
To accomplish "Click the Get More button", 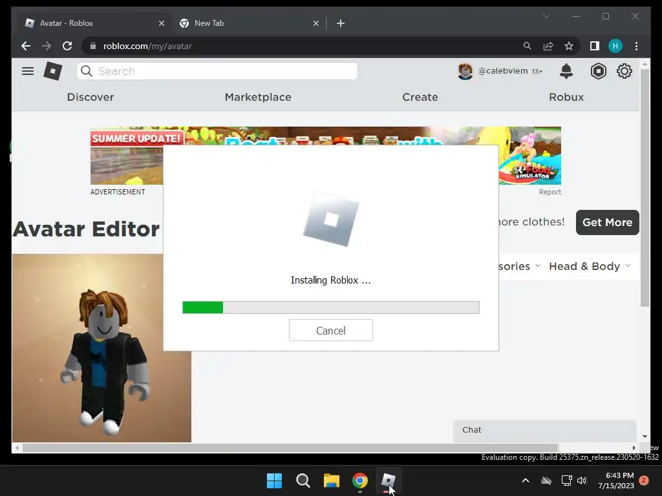I will [607, 222].
